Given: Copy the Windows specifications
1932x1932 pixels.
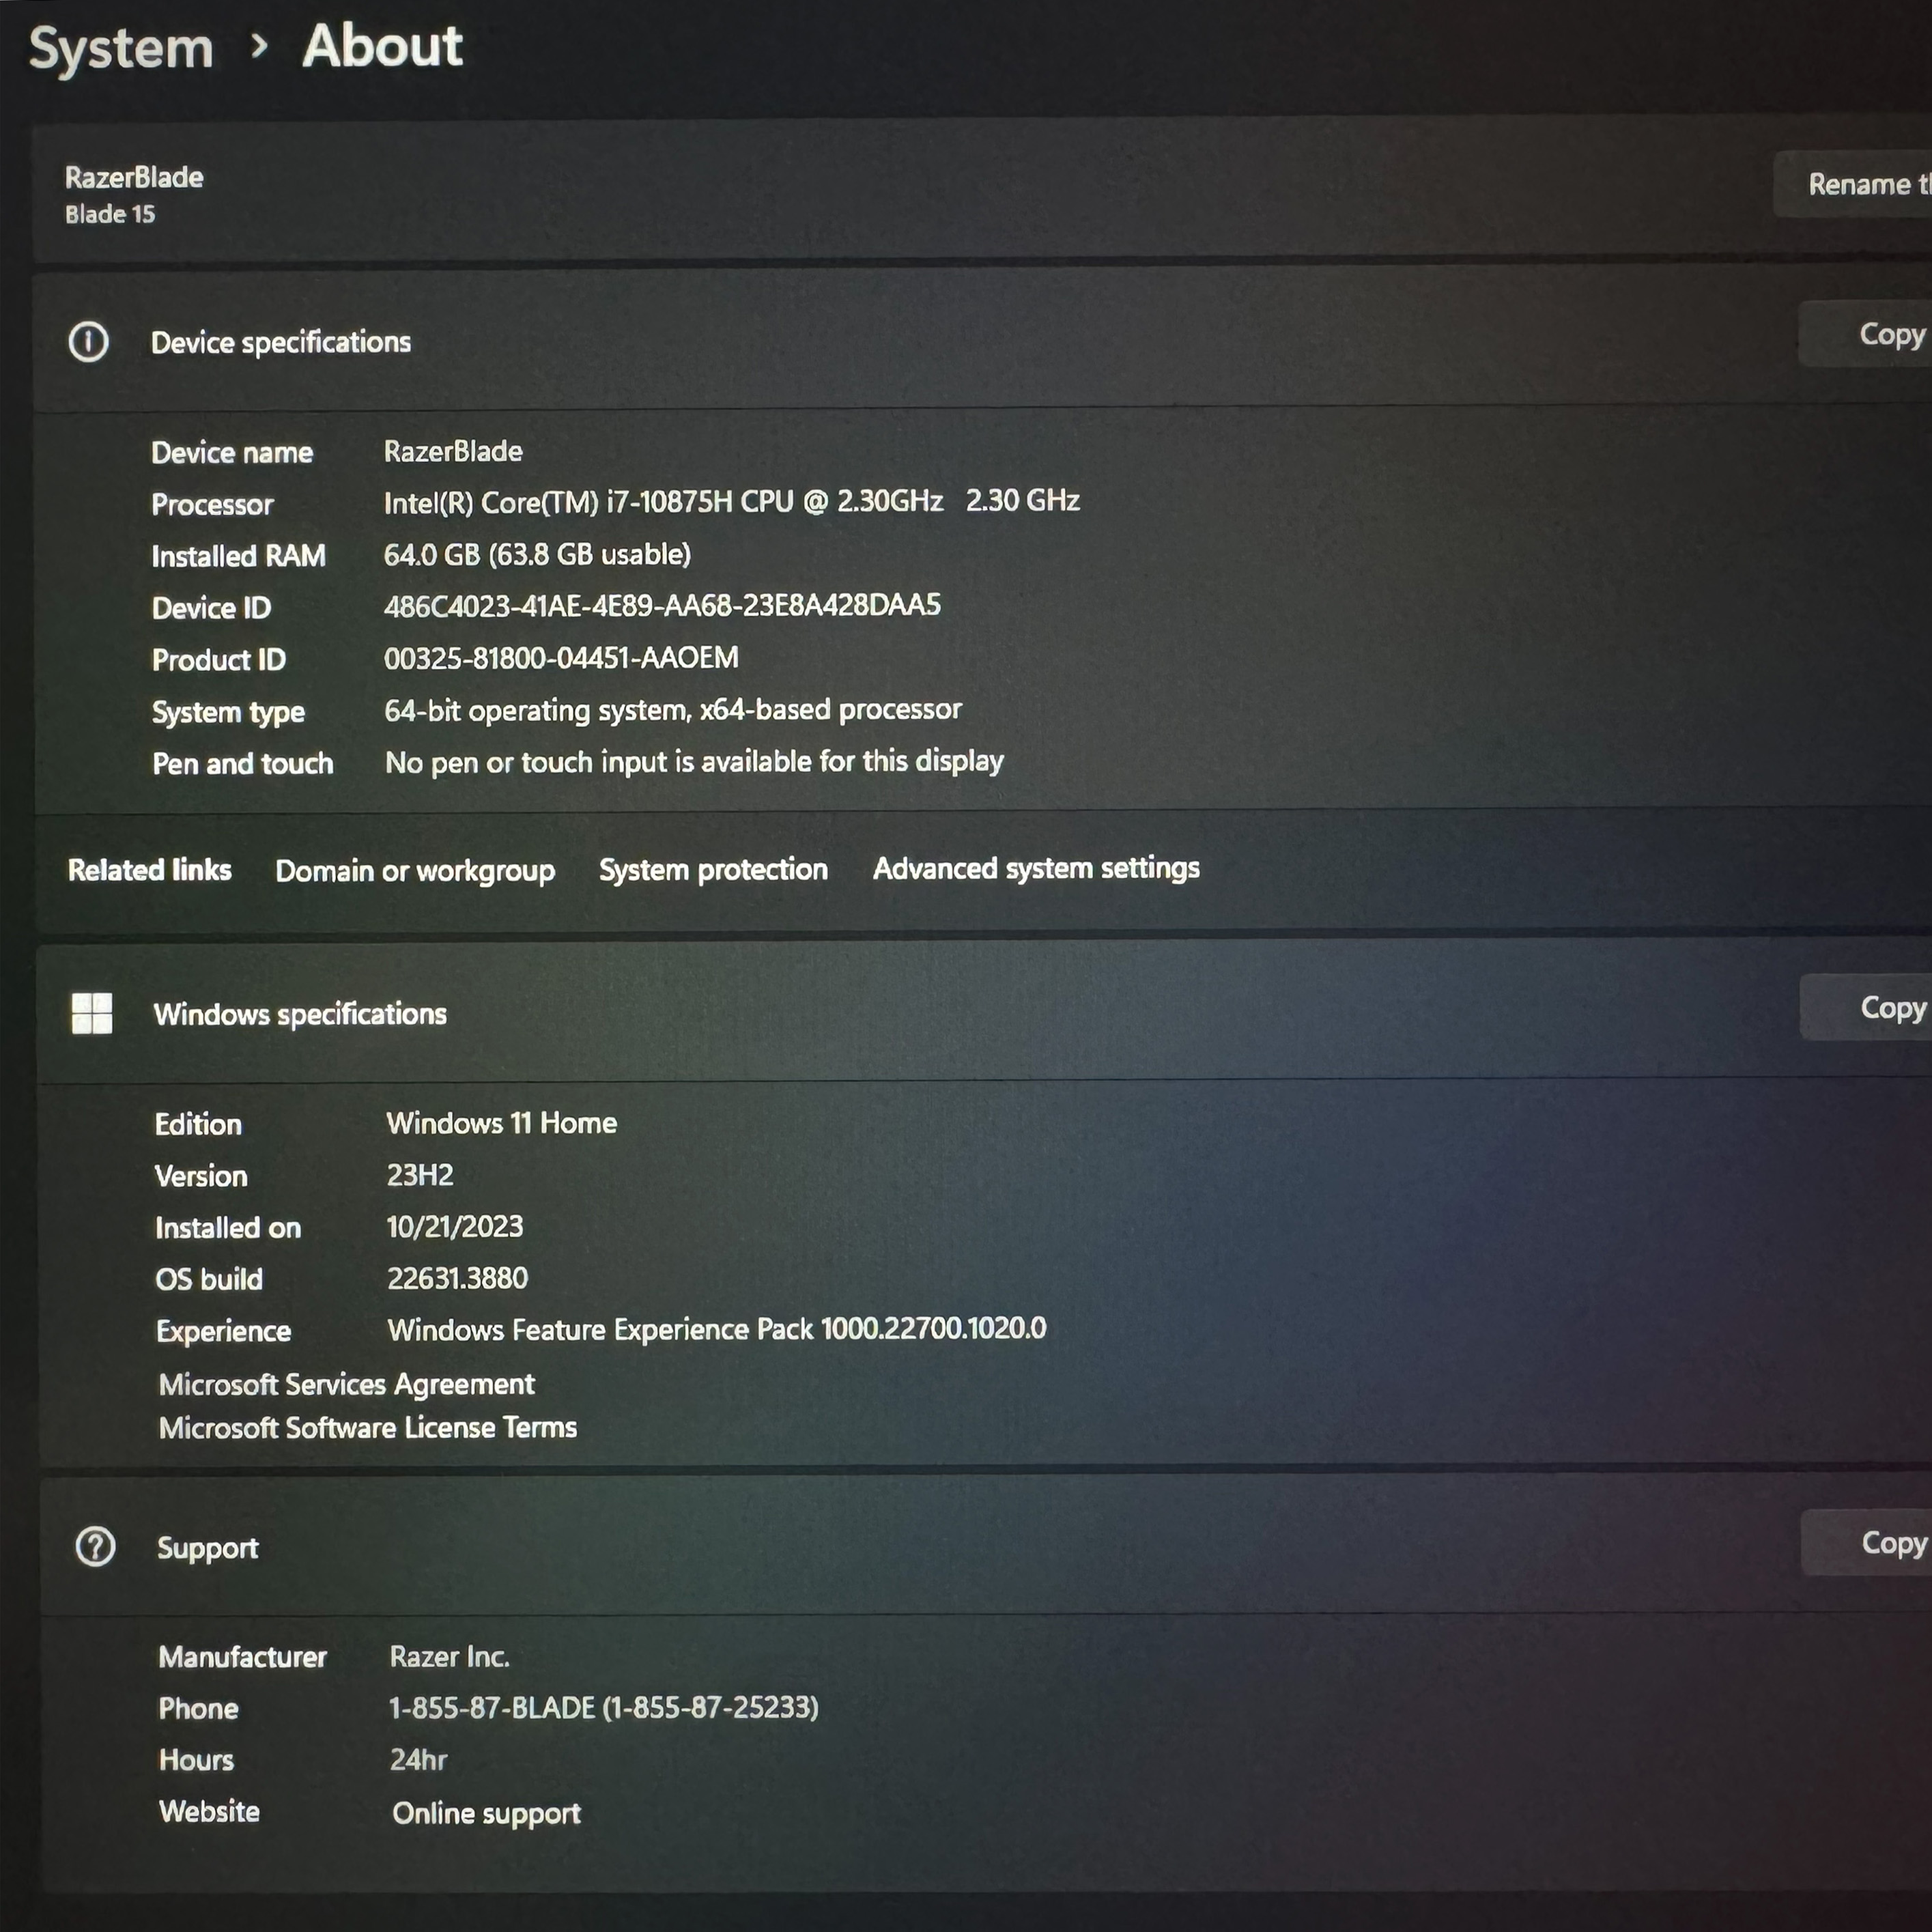Looking at the screenshot, I should point(1890,1008).
